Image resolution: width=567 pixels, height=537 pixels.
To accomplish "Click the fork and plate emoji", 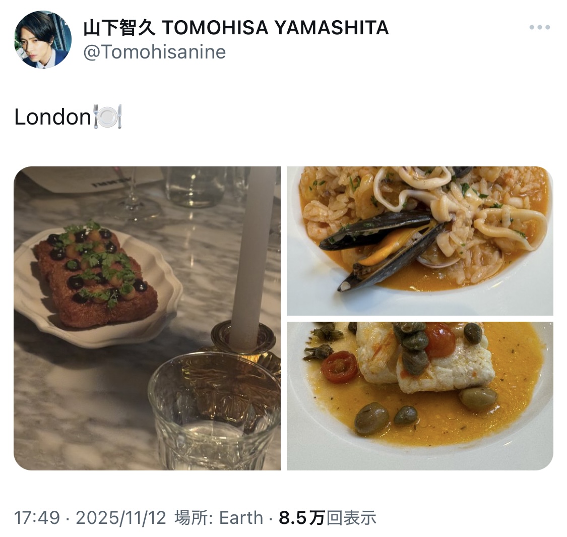I will (x=108, y=116).
